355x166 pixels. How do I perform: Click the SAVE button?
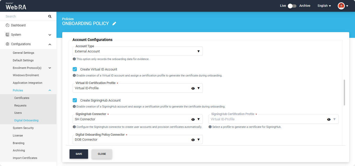tap(79, 154)
